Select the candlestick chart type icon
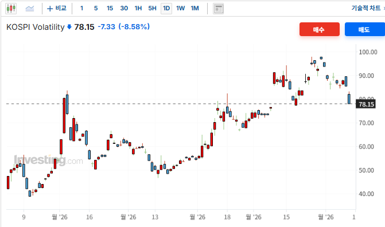This screenshot has height=227, width=385. pyautogui.click(x=11, y=9)
